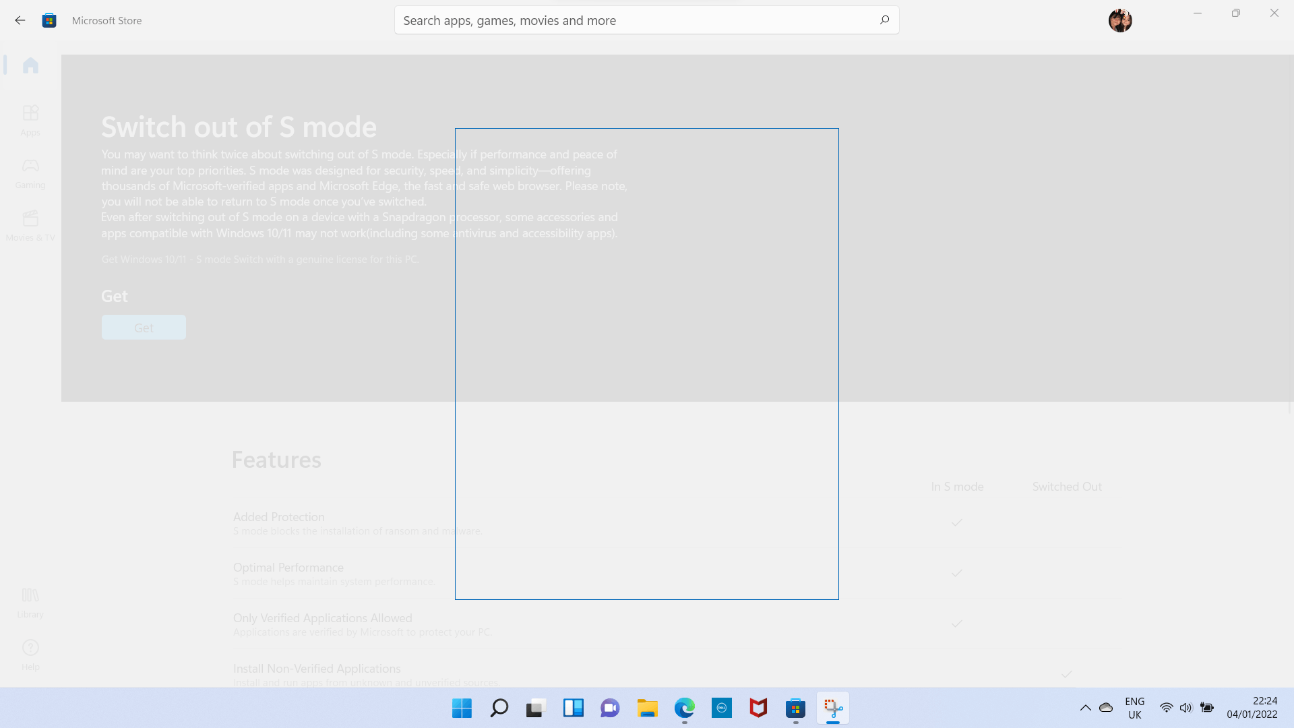The image size is (1294, 728).
Task: Open the Home tab in the sidebar
Action: tap(30, 65)
